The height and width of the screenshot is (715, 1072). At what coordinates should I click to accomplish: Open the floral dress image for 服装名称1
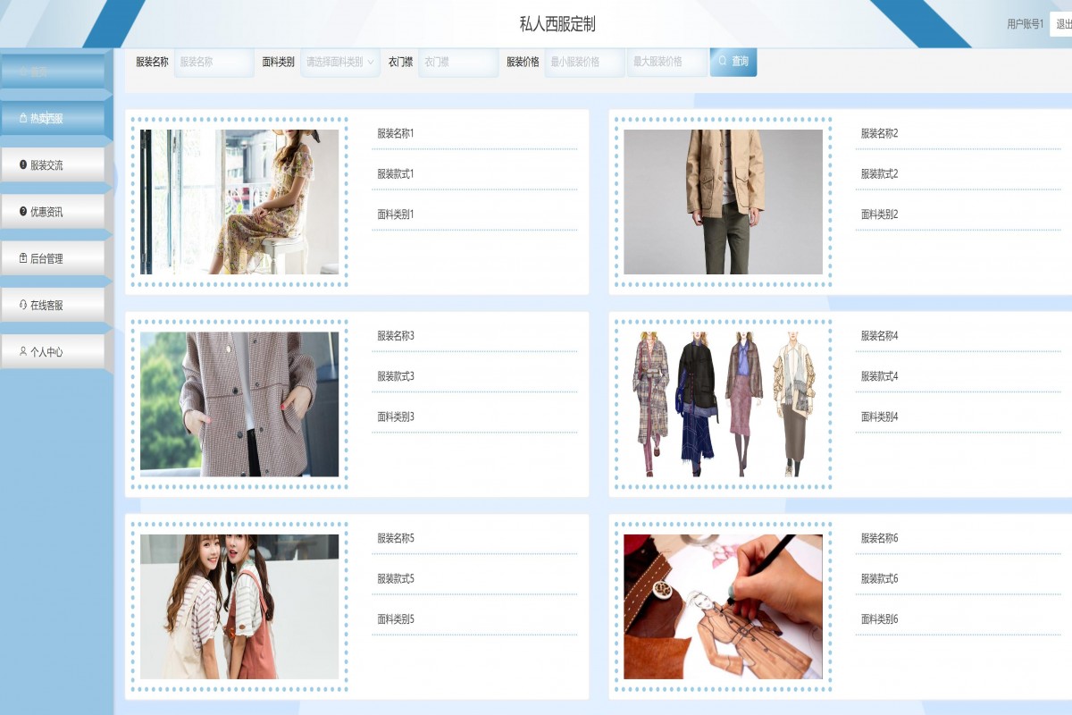(x=239, y=202)
